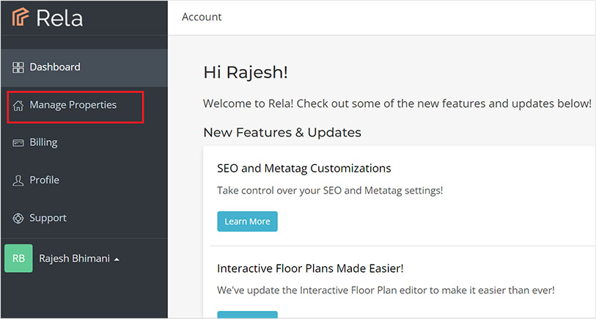The image size is (596, 319).
Task: Click the Rela logo icon
Action: click(21, 18)
